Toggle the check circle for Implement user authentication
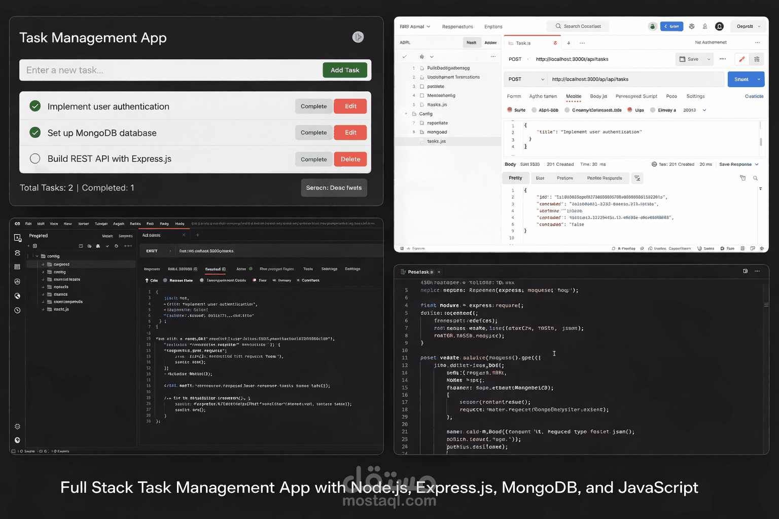The height and width of the screenshot is (519, 779). (x=35, y=106)
